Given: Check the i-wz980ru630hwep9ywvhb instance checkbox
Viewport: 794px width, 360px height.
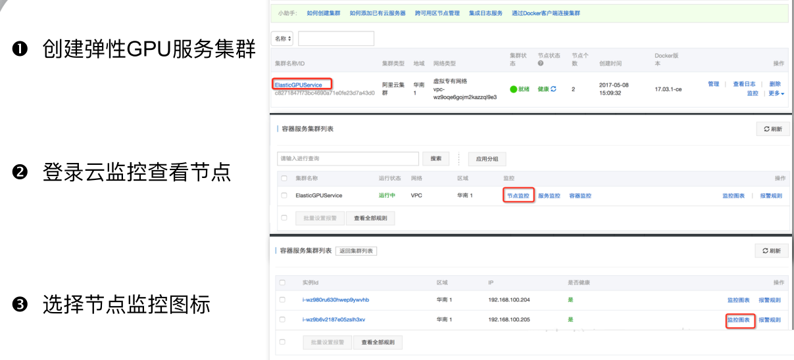Looking at the screenshot, I should 283,300.
